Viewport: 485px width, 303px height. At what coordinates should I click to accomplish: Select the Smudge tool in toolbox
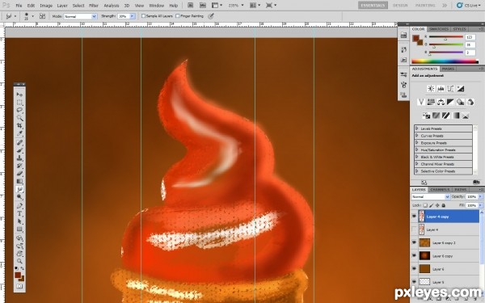19,189
